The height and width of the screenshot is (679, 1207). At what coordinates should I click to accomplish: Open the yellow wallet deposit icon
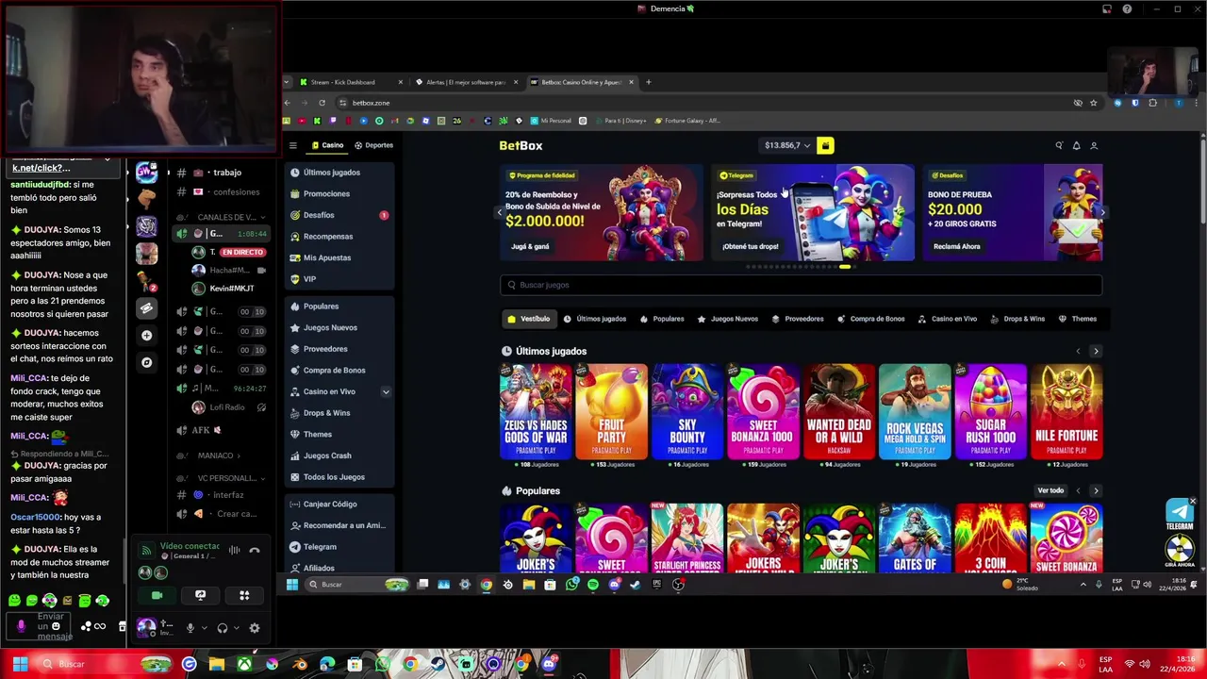coord(825,145)
